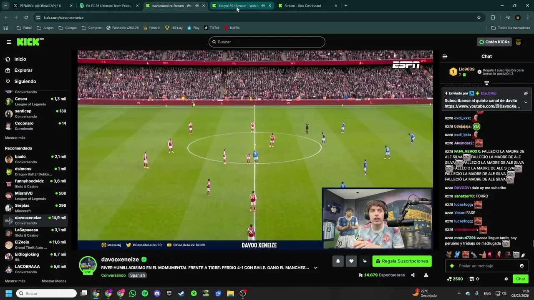Bookmark this page with star icon
The width and height of the screenshot is (534, 300).
tap(479, 17)
